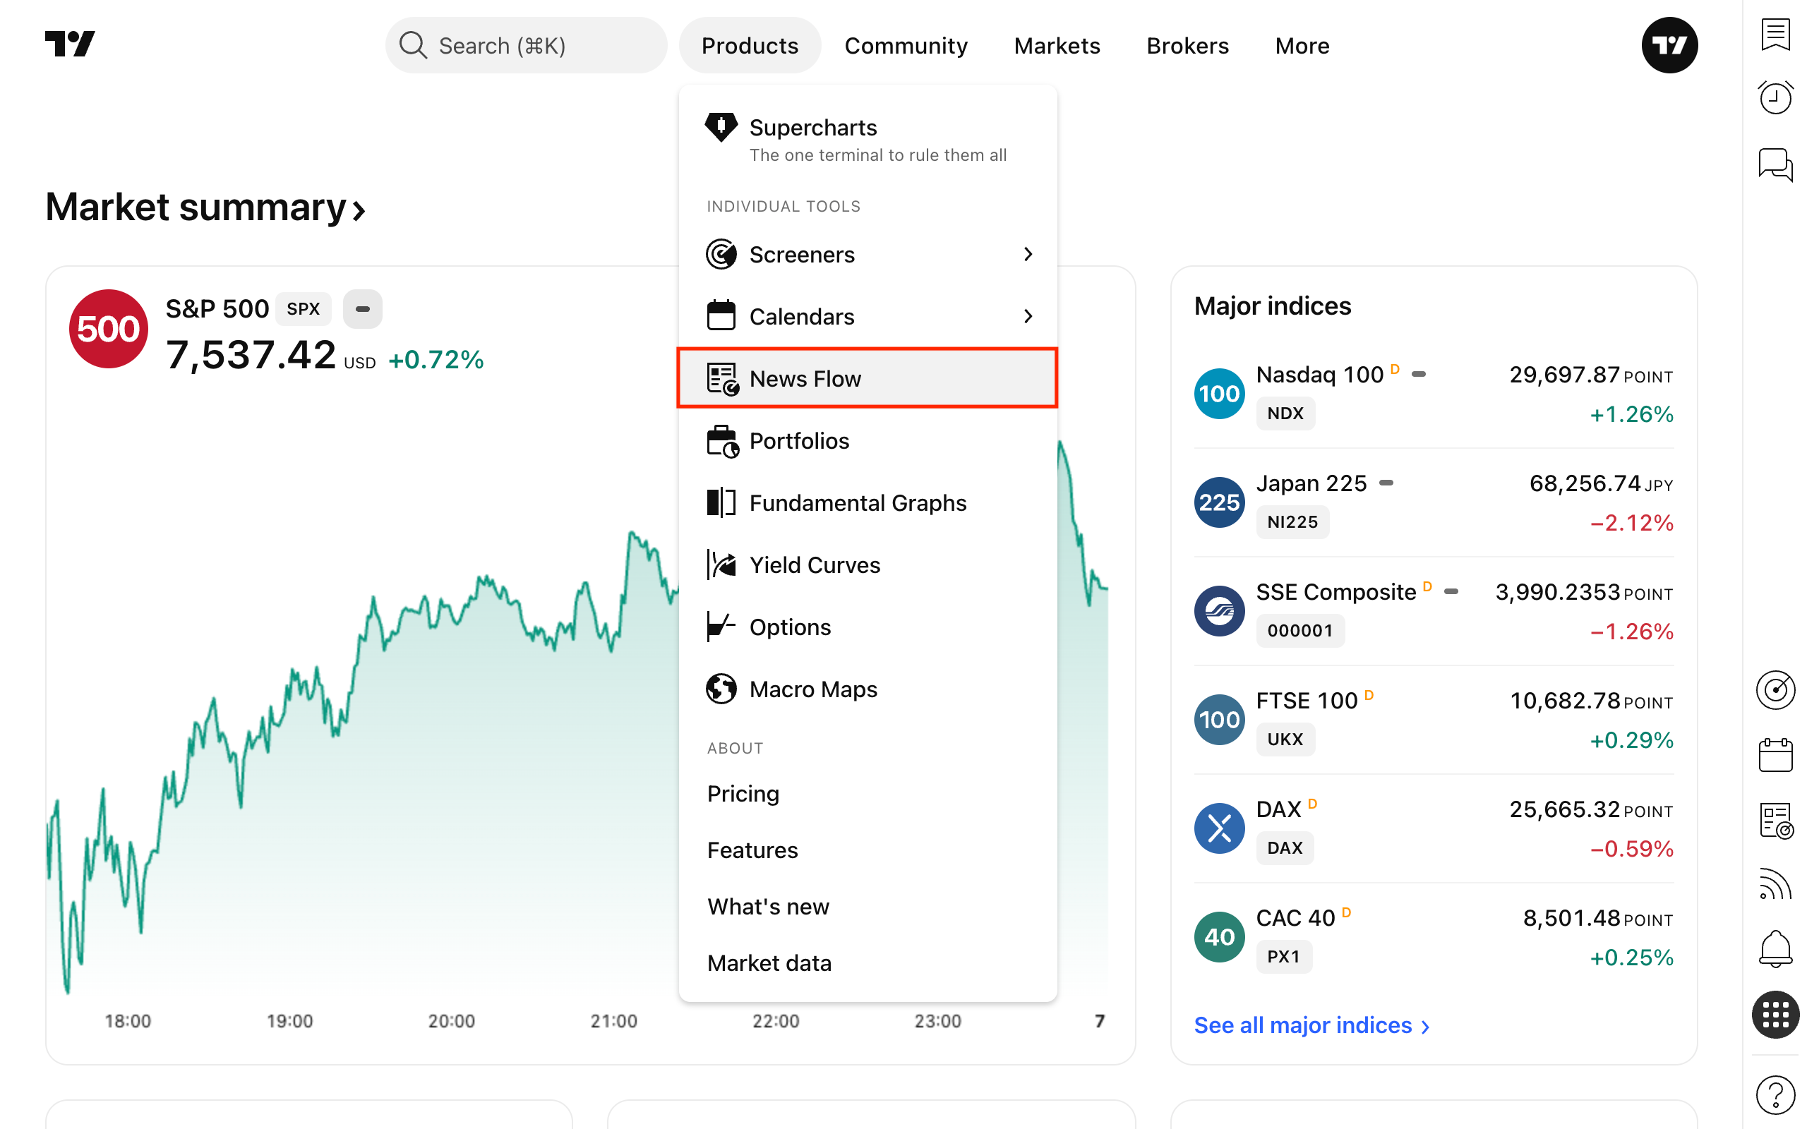Open the notifications bell in the right sidebar
The height and width of the screenshot is (1129, 1807).
click(1775, 949)
